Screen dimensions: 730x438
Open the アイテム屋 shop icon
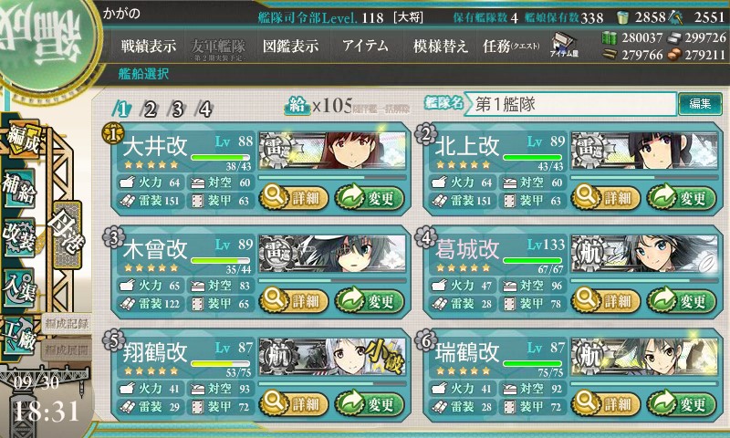coord(564,45)
